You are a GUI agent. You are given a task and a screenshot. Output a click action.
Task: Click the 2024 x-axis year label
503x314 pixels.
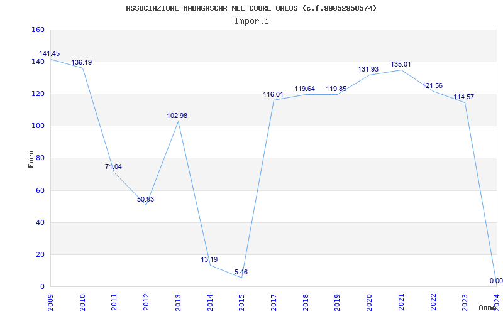coord(497,303)
